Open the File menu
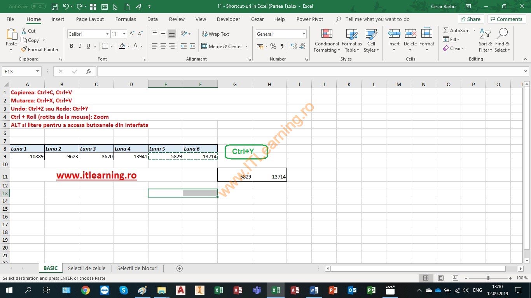The height and width of the screenshot is (298, 531). (x=10, y=19)
